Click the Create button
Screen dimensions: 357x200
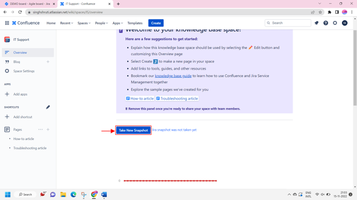tap(156, 23)
